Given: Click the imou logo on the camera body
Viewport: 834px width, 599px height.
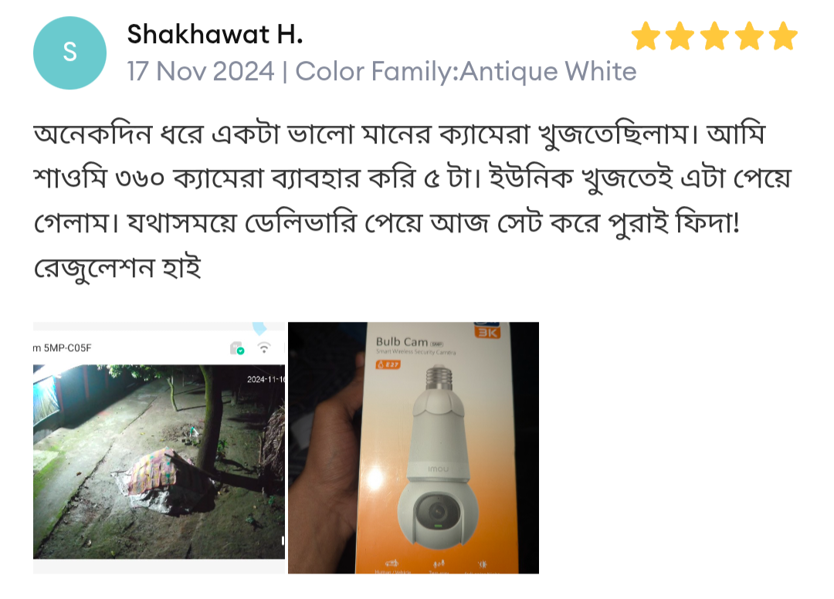Looking at the screenshot, I should tap(439, 469).
